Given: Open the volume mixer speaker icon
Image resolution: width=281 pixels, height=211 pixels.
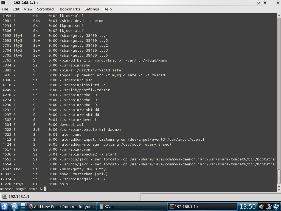Looking at the screenshot, I should (262, 207).
